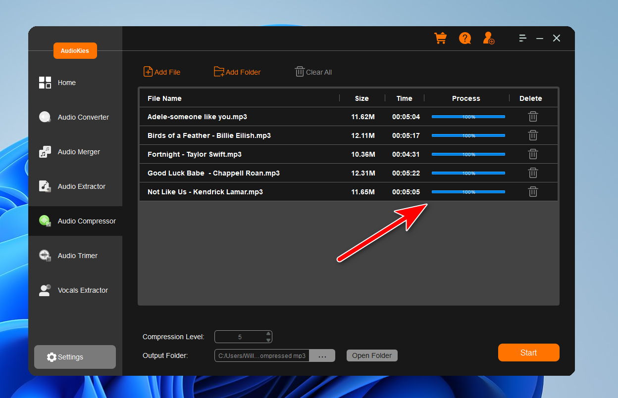Screen dimensions: 618x398
Task: Go to Home section label
Action: click(x=67, y=83)
